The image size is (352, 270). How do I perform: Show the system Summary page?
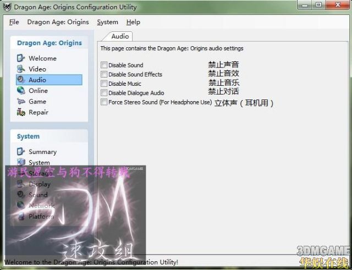tap(42, 152)
